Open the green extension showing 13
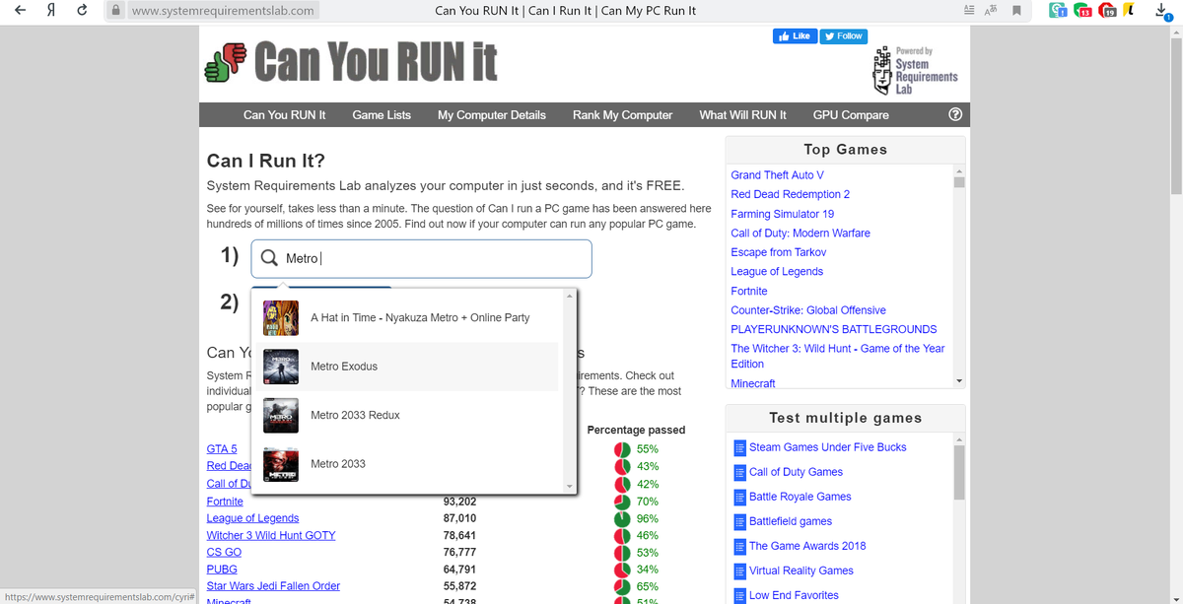 pyautogui.click(x=1081, y=11)
